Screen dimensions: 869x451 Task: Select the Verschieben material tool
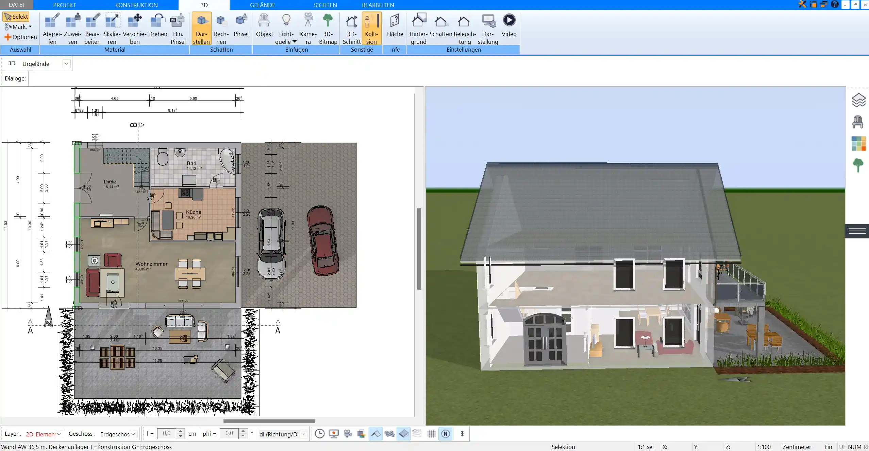click(x=135, y=29)
